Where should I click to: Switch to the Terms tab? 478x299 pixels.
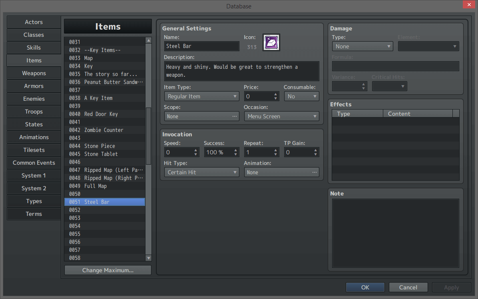34,214
